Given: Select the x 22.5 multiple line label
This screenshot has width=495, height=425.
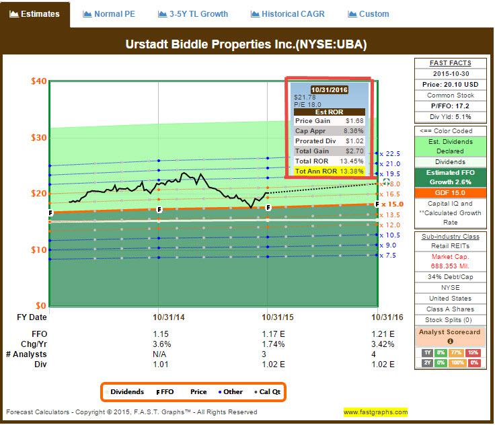Looking at the screenshot, I should [x=390, y=154].
